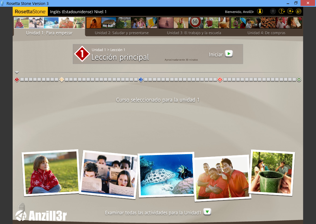Select the first activity square after lesson 4 marker
Screen dimensions: 316x224
coord(225,80)
